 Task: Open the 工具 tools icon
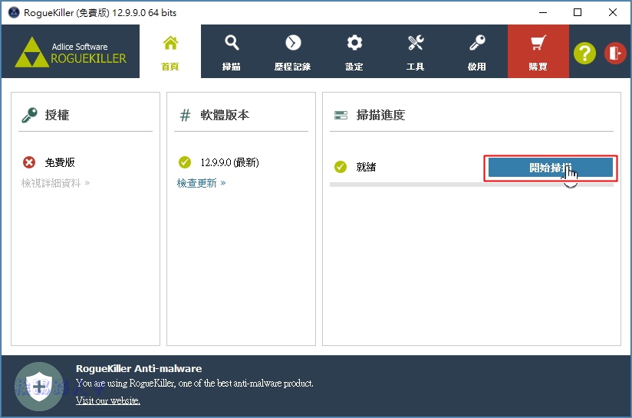pos(416,43)
